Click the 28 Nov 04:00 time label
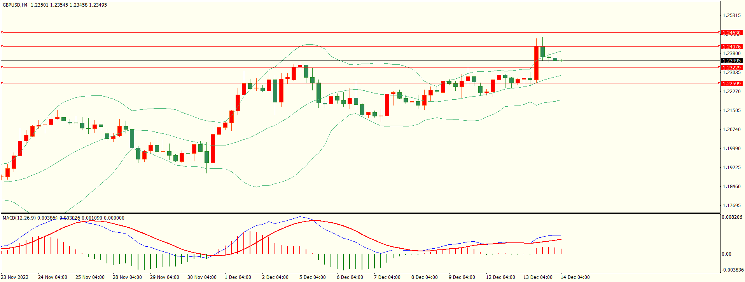745x282 pixels. [x=127, y=277]
